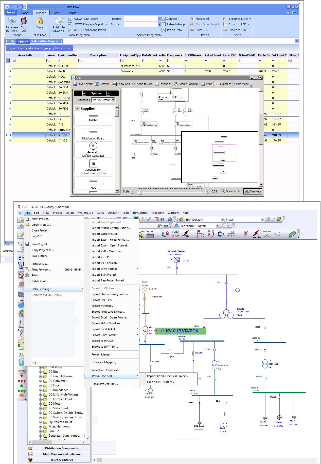This screenshot has width=321, height=464.
Task: Click the Cable Mode button
Action: [x=241, y=84]
